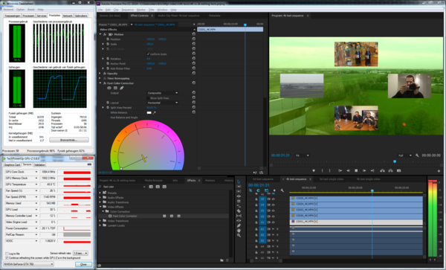Open the Output dropdown set to Composite
The width and height of the screenshot is (446, 270).
tap(163, 93)
